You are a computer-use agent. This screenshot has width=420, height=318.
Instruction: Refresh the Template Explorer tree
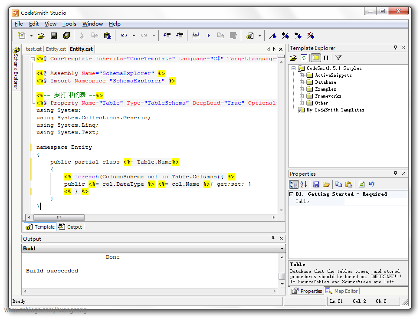304,58
